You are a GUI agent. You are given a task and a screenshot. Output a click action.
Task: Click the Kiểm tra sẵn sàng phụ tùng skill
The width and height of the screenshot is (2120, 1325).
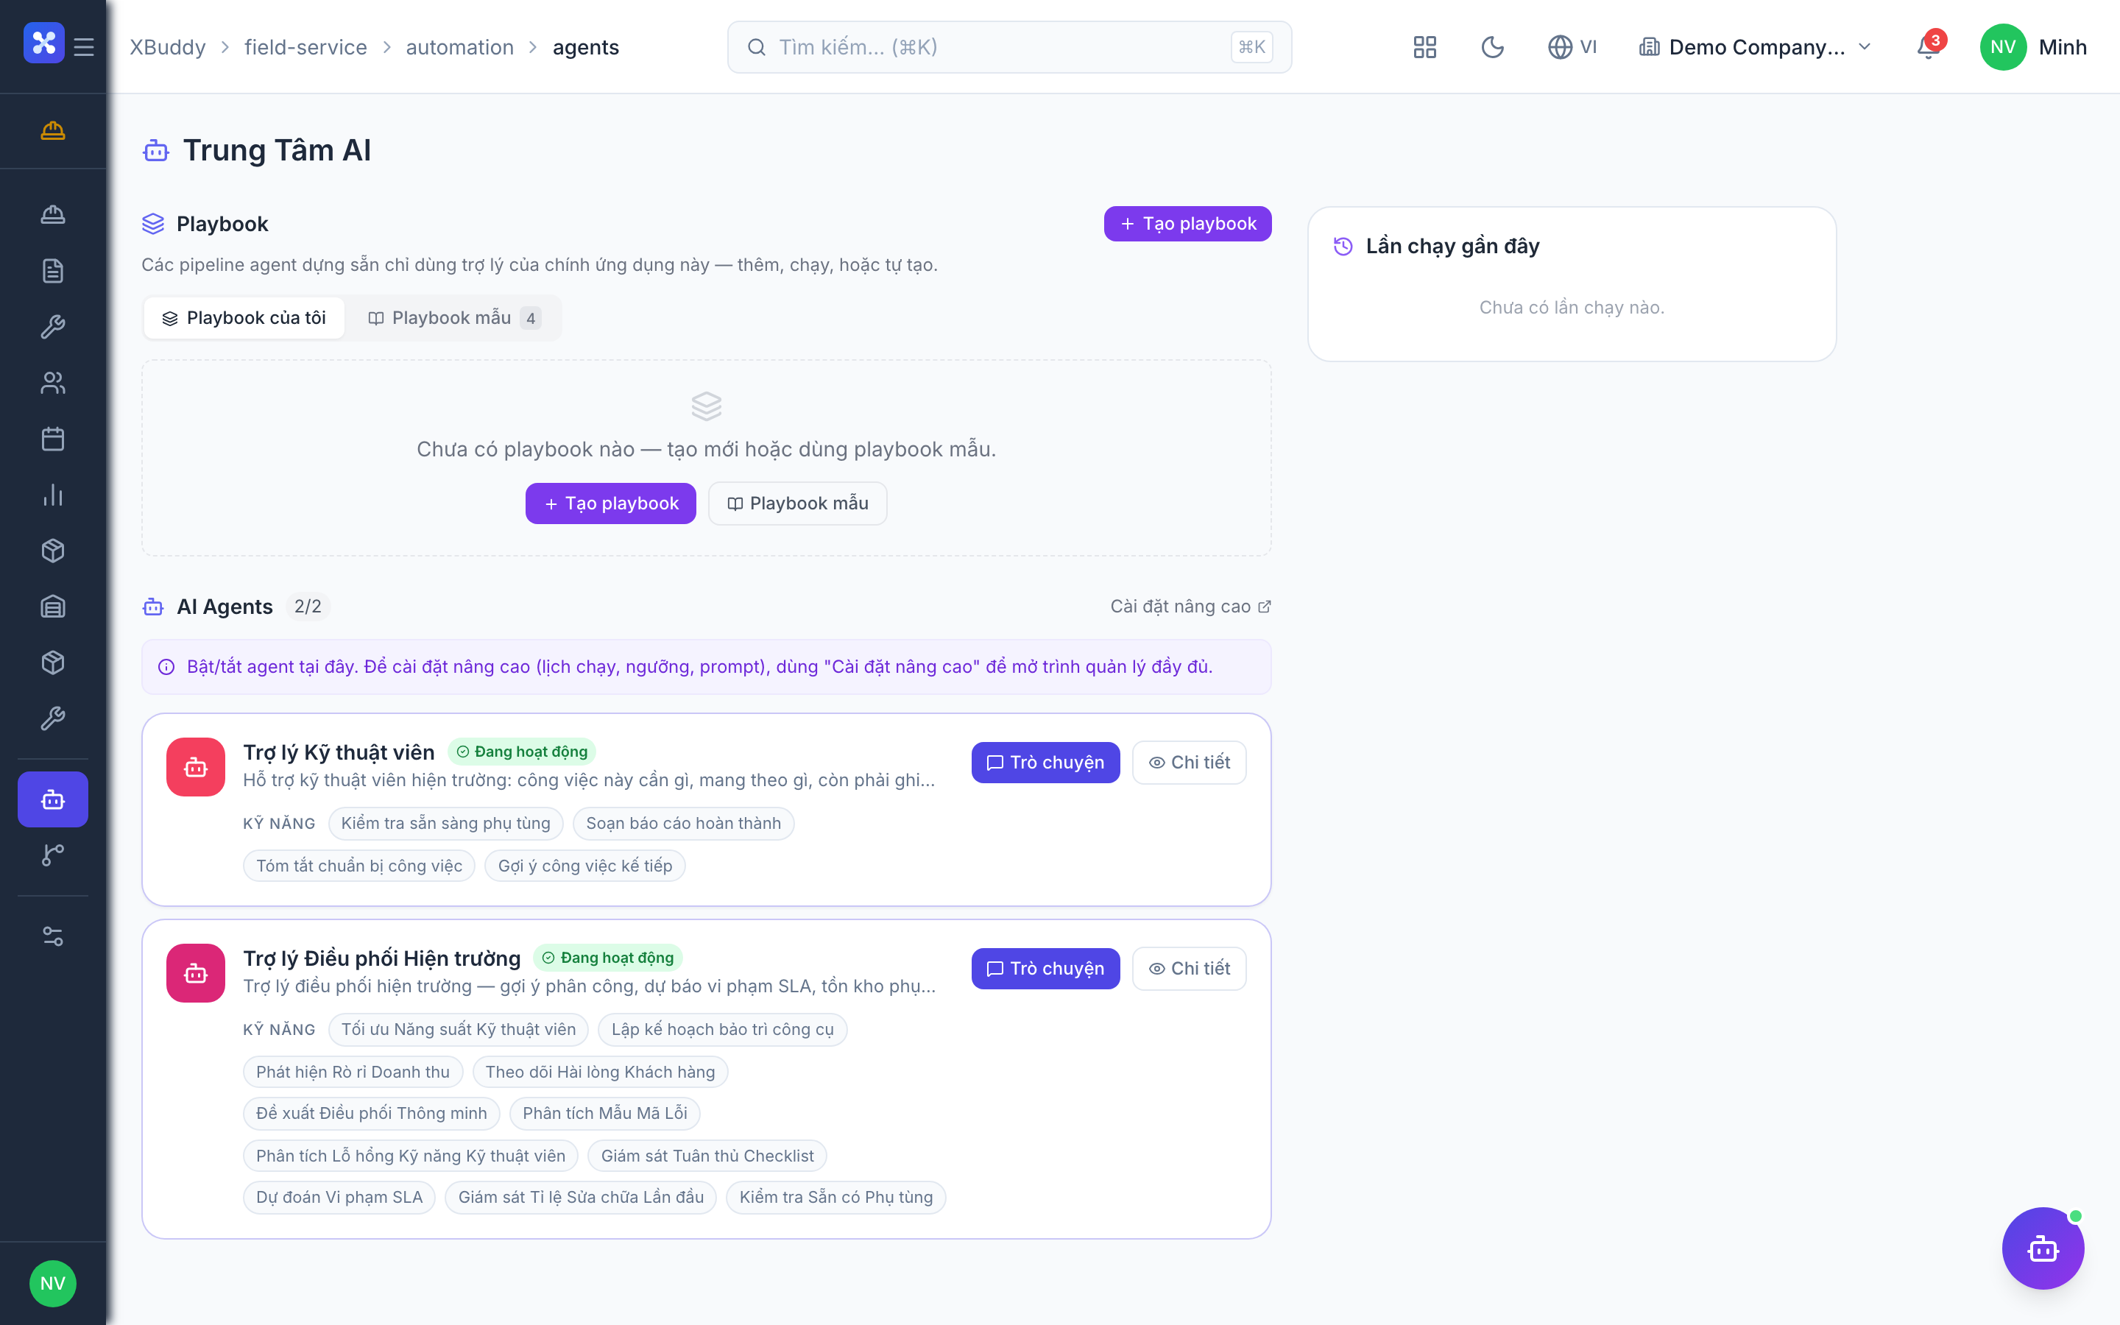pos(446,824)
